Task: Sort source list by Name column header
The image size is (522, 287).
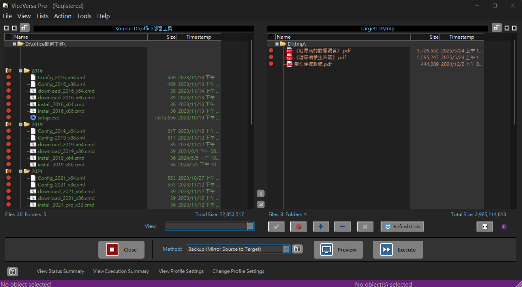Action: 80,37
